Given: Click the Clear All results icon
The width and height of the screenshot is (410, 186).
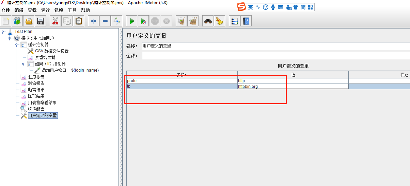Looking at the screenshot, I should pos(193,21).
